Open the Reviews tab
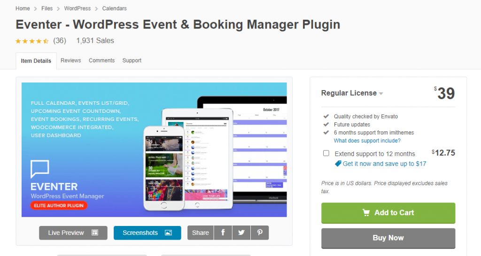The width and height of the screenshot is (481, 256). point(71,60)
